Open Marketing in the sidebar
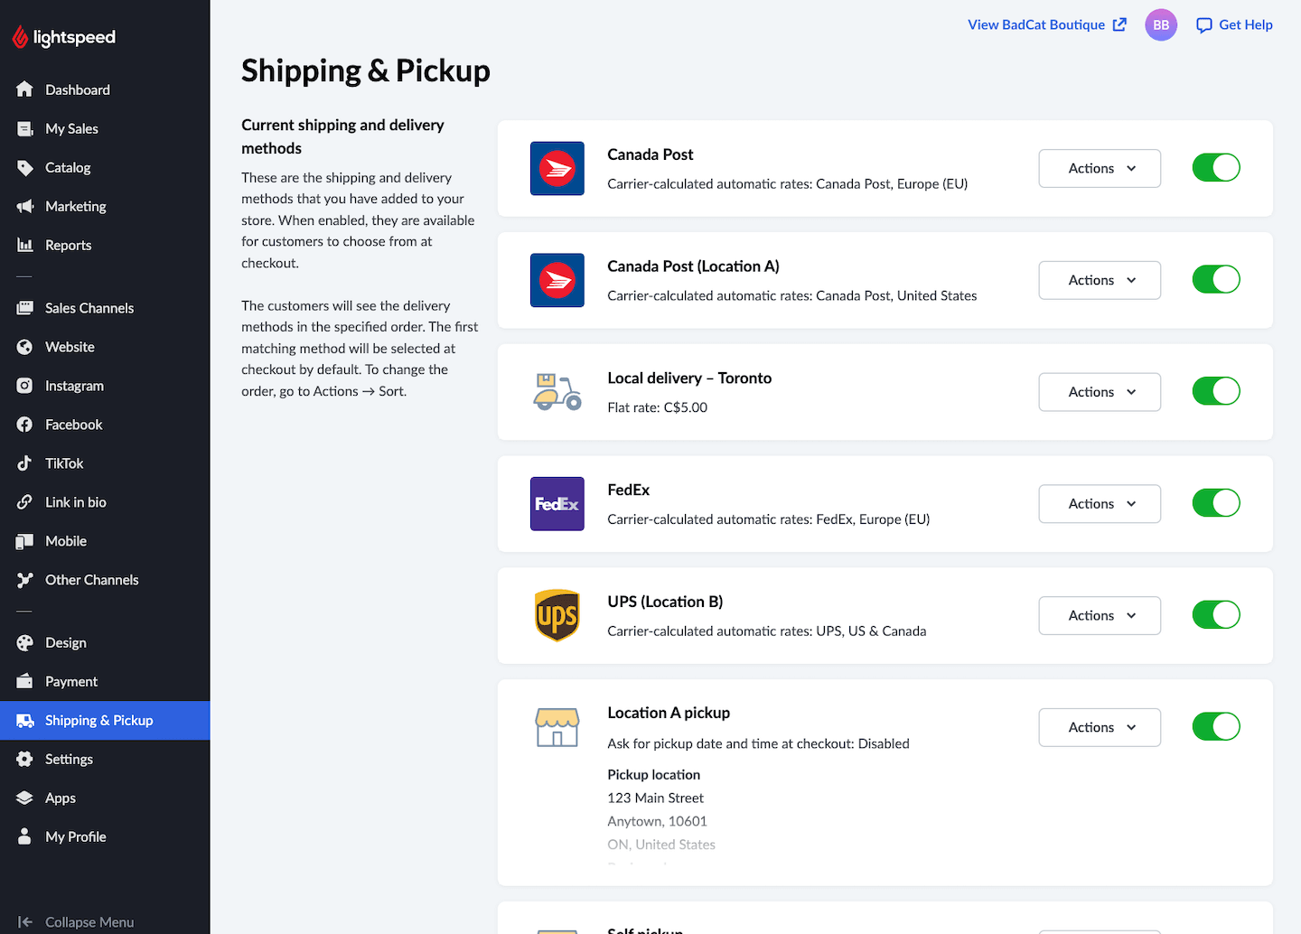The image size is (1301, 934). coord(105,206)
